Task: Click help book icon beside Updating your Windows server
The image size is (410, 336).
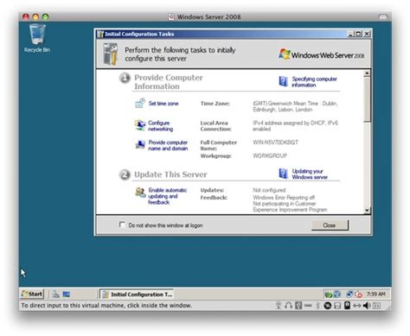Action: coord(283,174)
